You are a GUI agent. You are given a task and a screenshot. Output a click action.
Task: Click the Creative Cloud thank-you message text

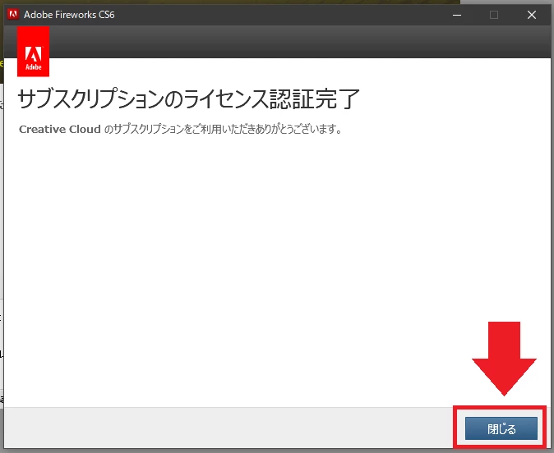[x=181, y=129]
